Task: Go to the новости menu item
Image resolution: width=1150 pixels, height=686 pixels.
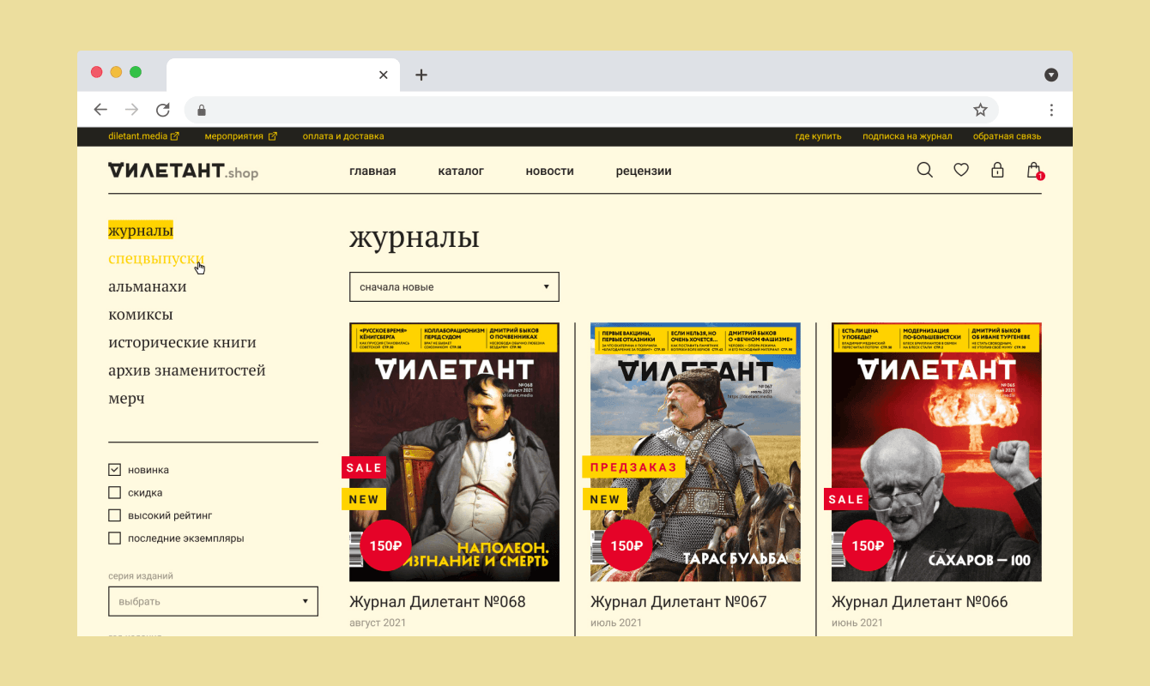Action: pos(549,171)
